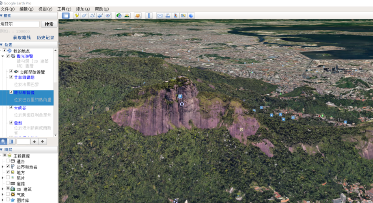Image resolution: width=373 pixels, height=203 pixels.
Task: Open the 编辑(E) menu
Action: pos(26,9)
